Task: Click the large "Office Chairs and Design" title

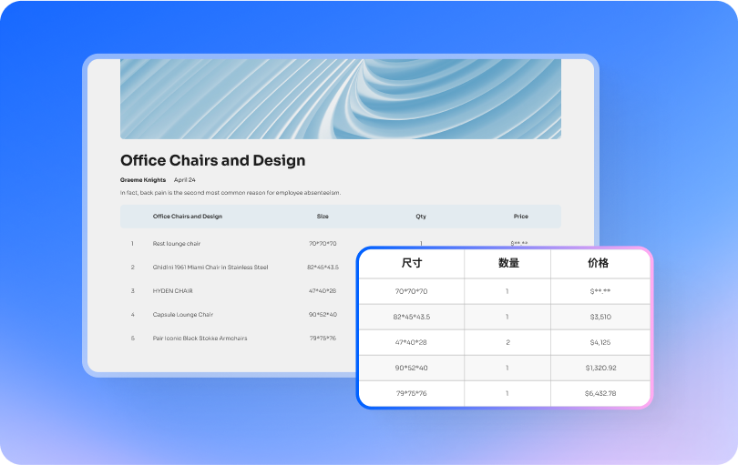Action: 212,160
